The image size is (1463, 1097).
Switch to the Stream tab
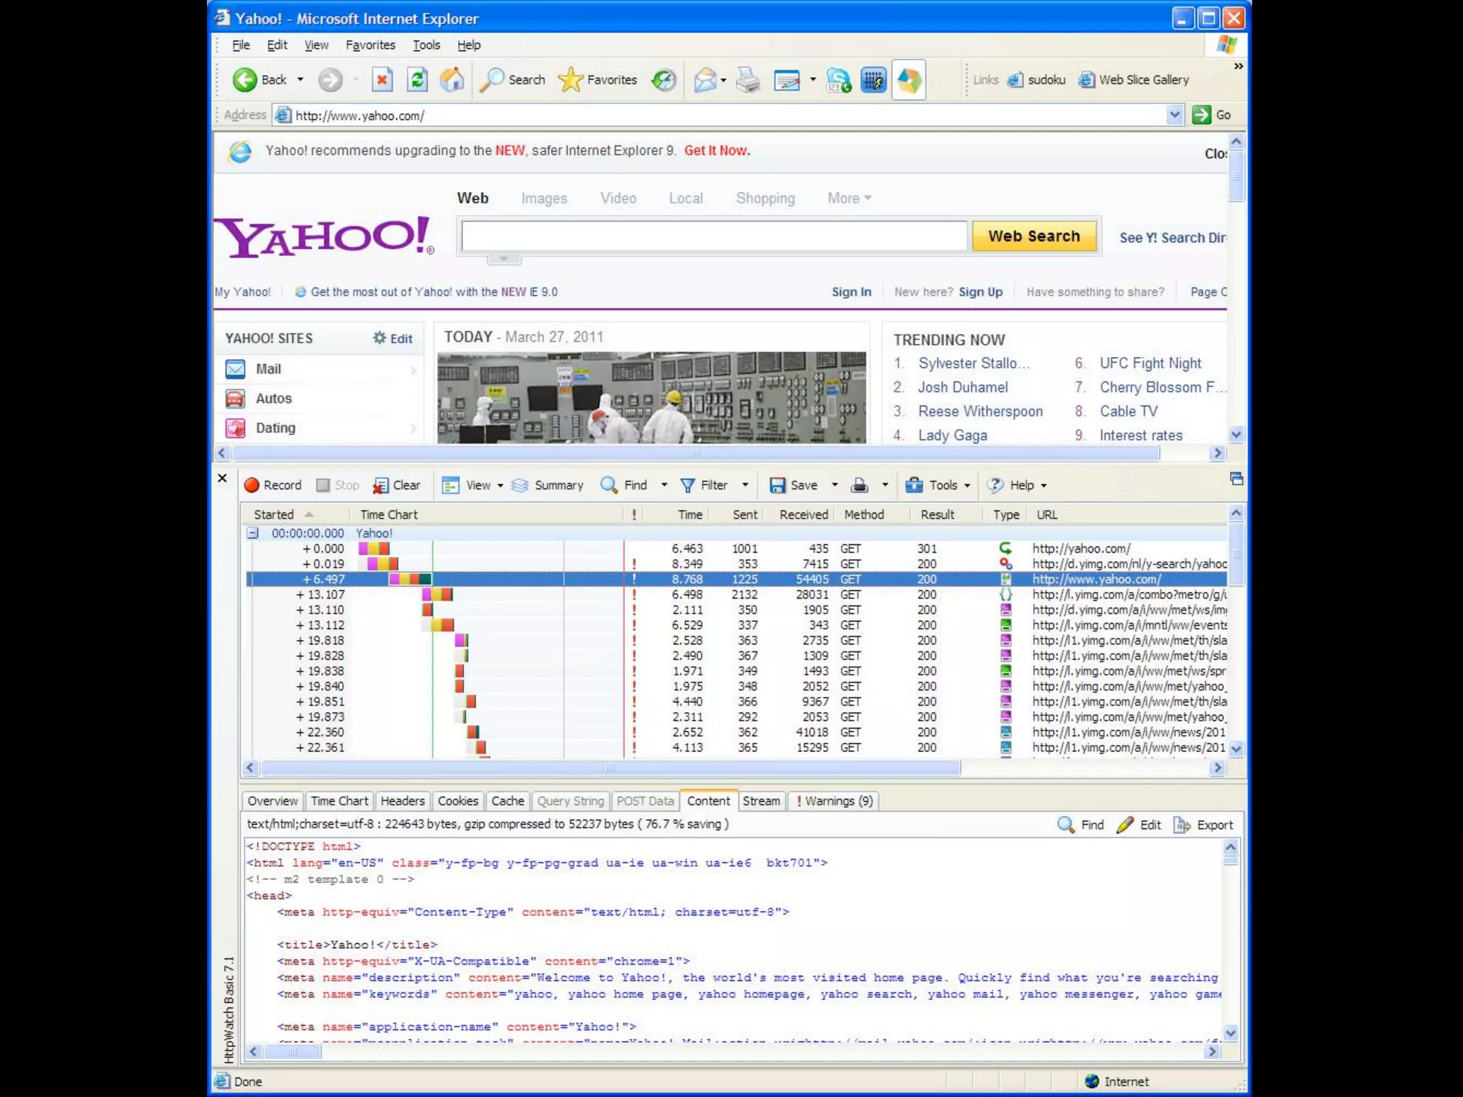[x=762, y=801]
